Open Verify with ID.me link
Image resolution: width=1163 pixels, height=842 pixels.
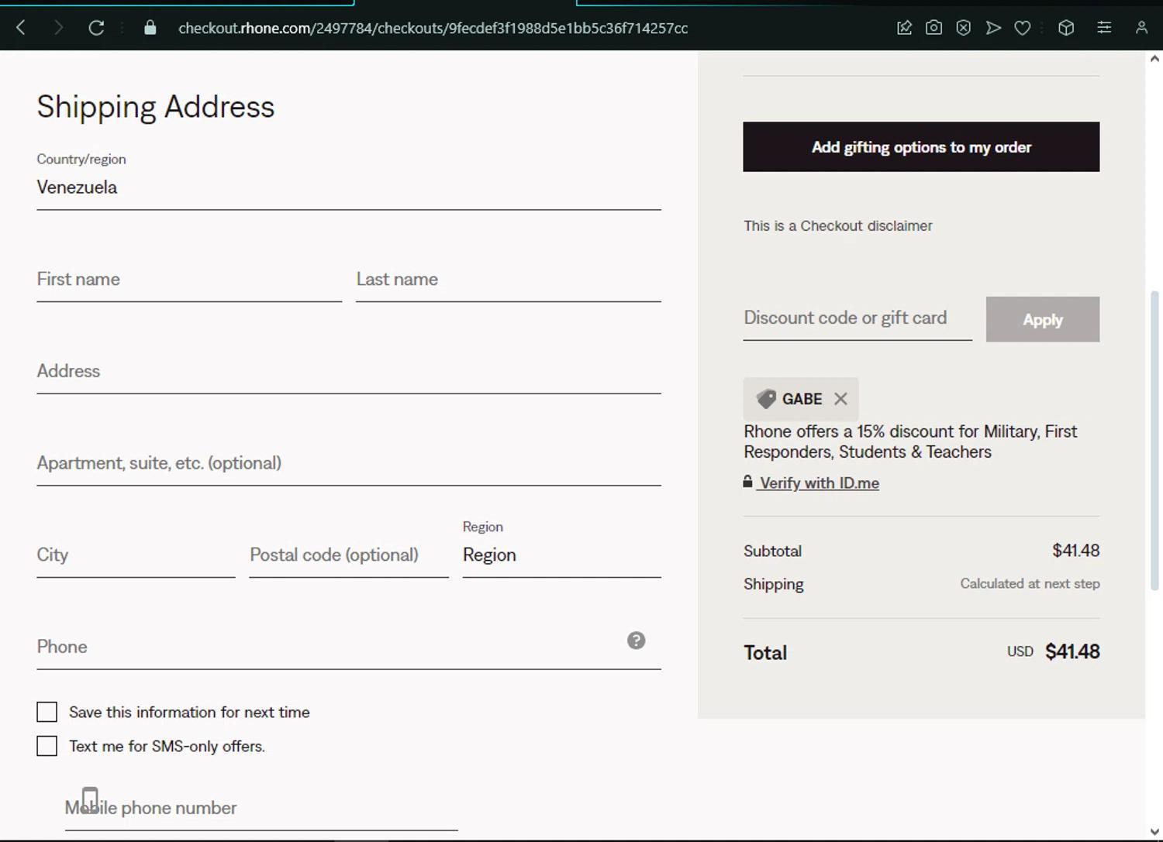coord(819,483)
